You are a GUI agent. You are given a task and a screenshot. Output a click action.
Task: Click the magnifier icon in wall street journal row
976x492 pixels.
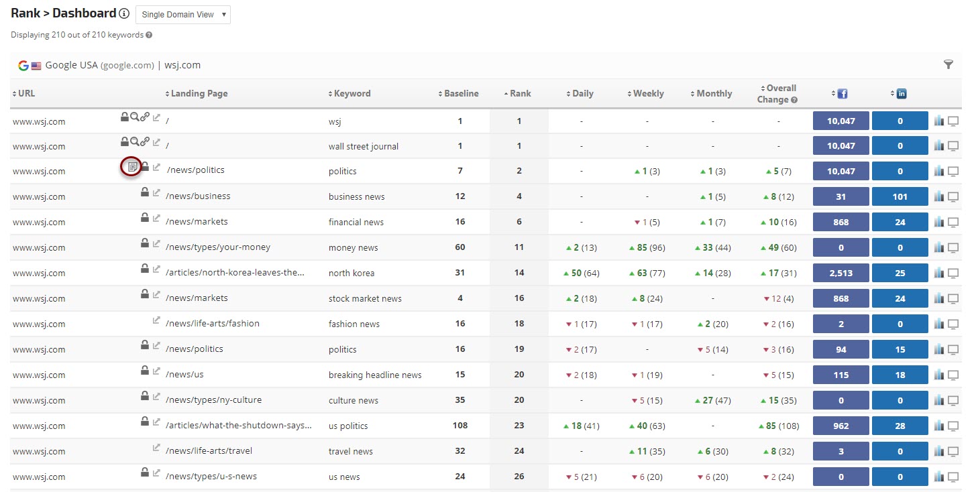(x=135, y=142)
